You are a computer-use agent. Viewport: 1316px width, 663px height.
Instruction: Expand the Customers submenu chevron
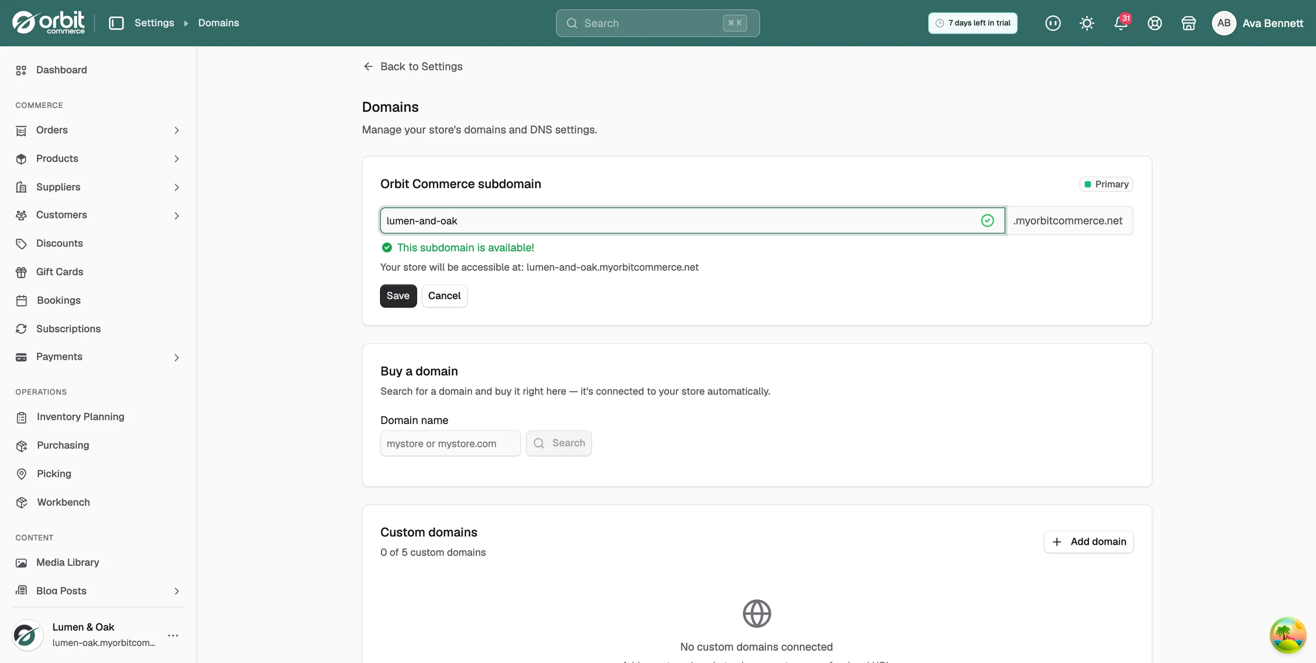[x=176, y=216]
